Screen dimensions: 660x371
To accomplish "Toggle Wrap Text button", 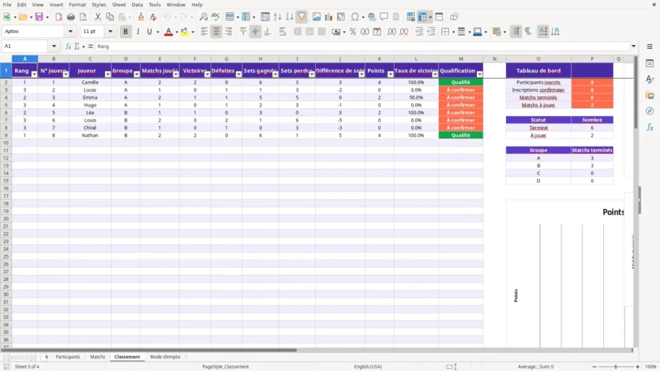I will [x=282, y=32].
